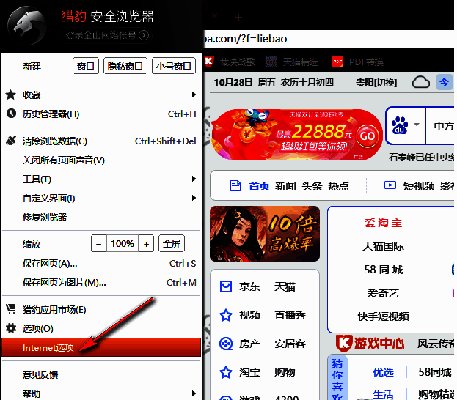Image resolution: width=457 pixels, height=400 pixels.
Task: Click the red PDF icon in bookmarks
Action: (x=337, y=62)
